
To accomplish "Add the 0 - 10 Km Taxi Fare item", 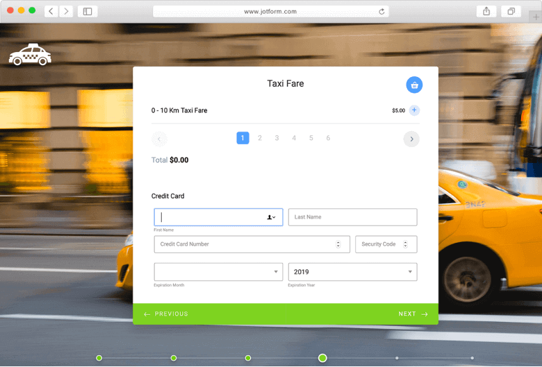I will (x=414, y=110).
